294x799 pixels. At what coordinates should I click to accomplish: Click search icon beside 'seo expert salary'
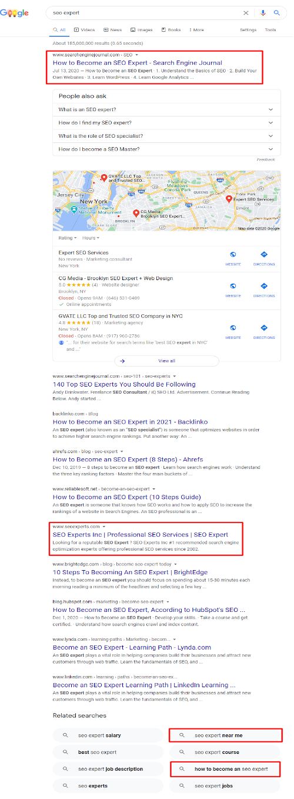click(x=66, y=735)
